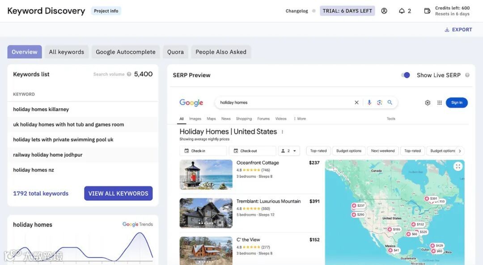Open the guests count dropdown
483x265 pixels.
(289, 151)
